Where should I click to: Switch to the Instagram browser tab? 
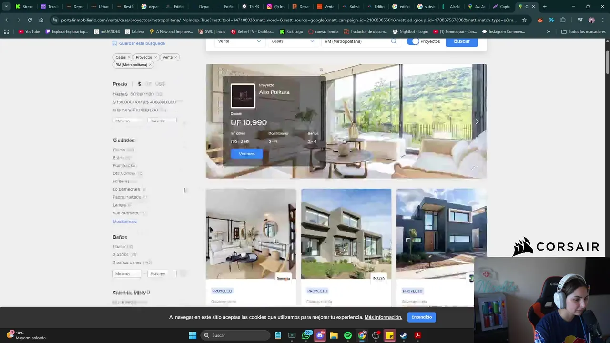point(276,7)
